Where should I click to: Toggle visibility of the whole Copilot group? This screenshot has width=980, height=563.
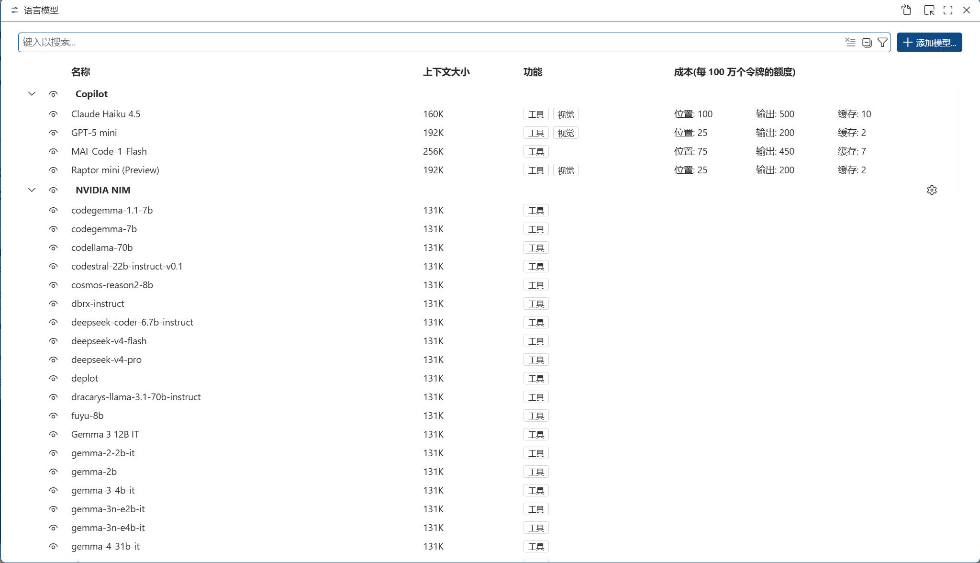pos(53,94)
